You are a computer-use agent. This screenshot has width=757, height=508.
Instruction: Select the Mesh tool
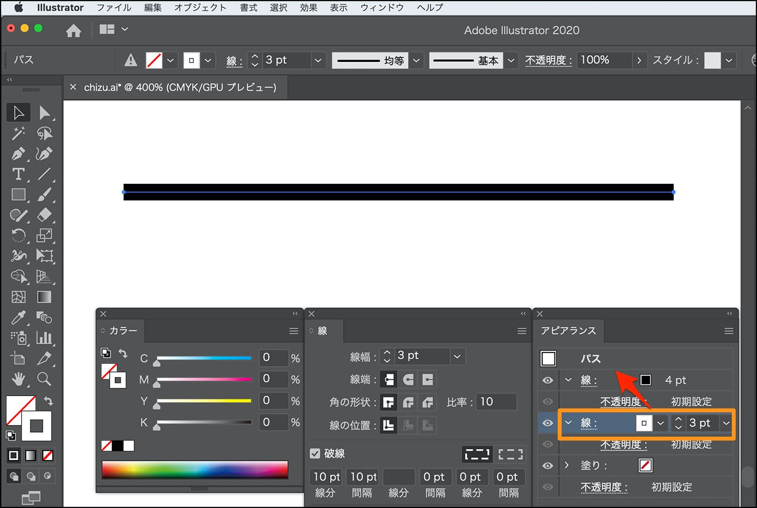click(x=18, y=297)
